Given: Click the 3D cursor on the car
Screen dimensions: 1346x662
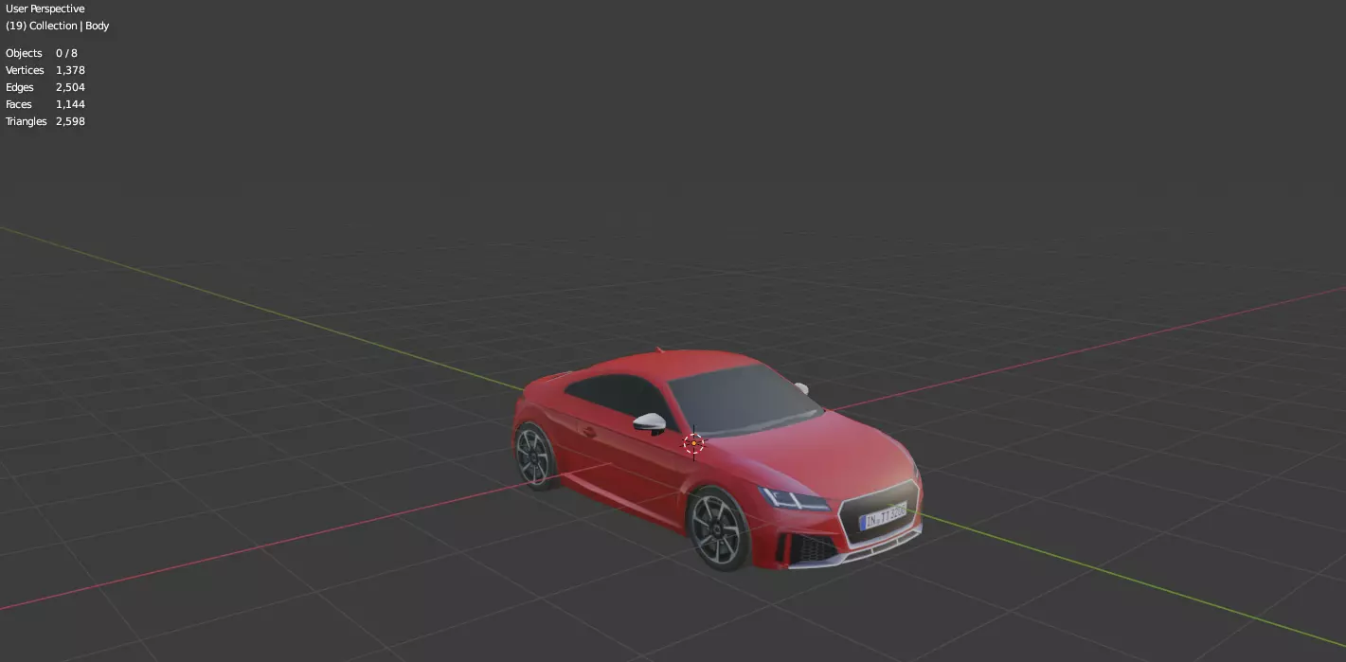Looking at the screenshot, I should pyautogui.click(x=694, y=443).
